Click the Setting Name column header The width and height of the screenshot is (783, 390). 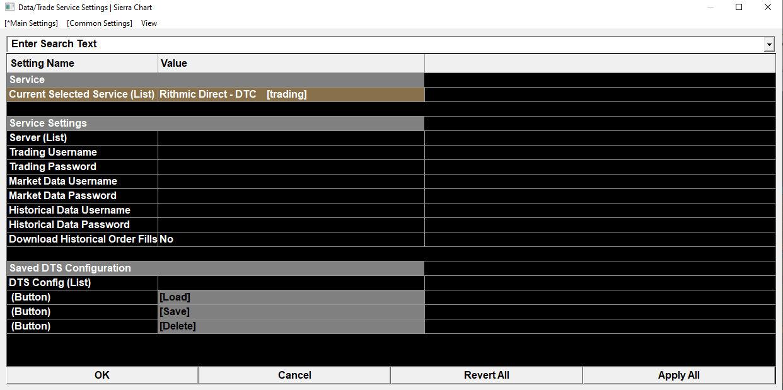83,64
